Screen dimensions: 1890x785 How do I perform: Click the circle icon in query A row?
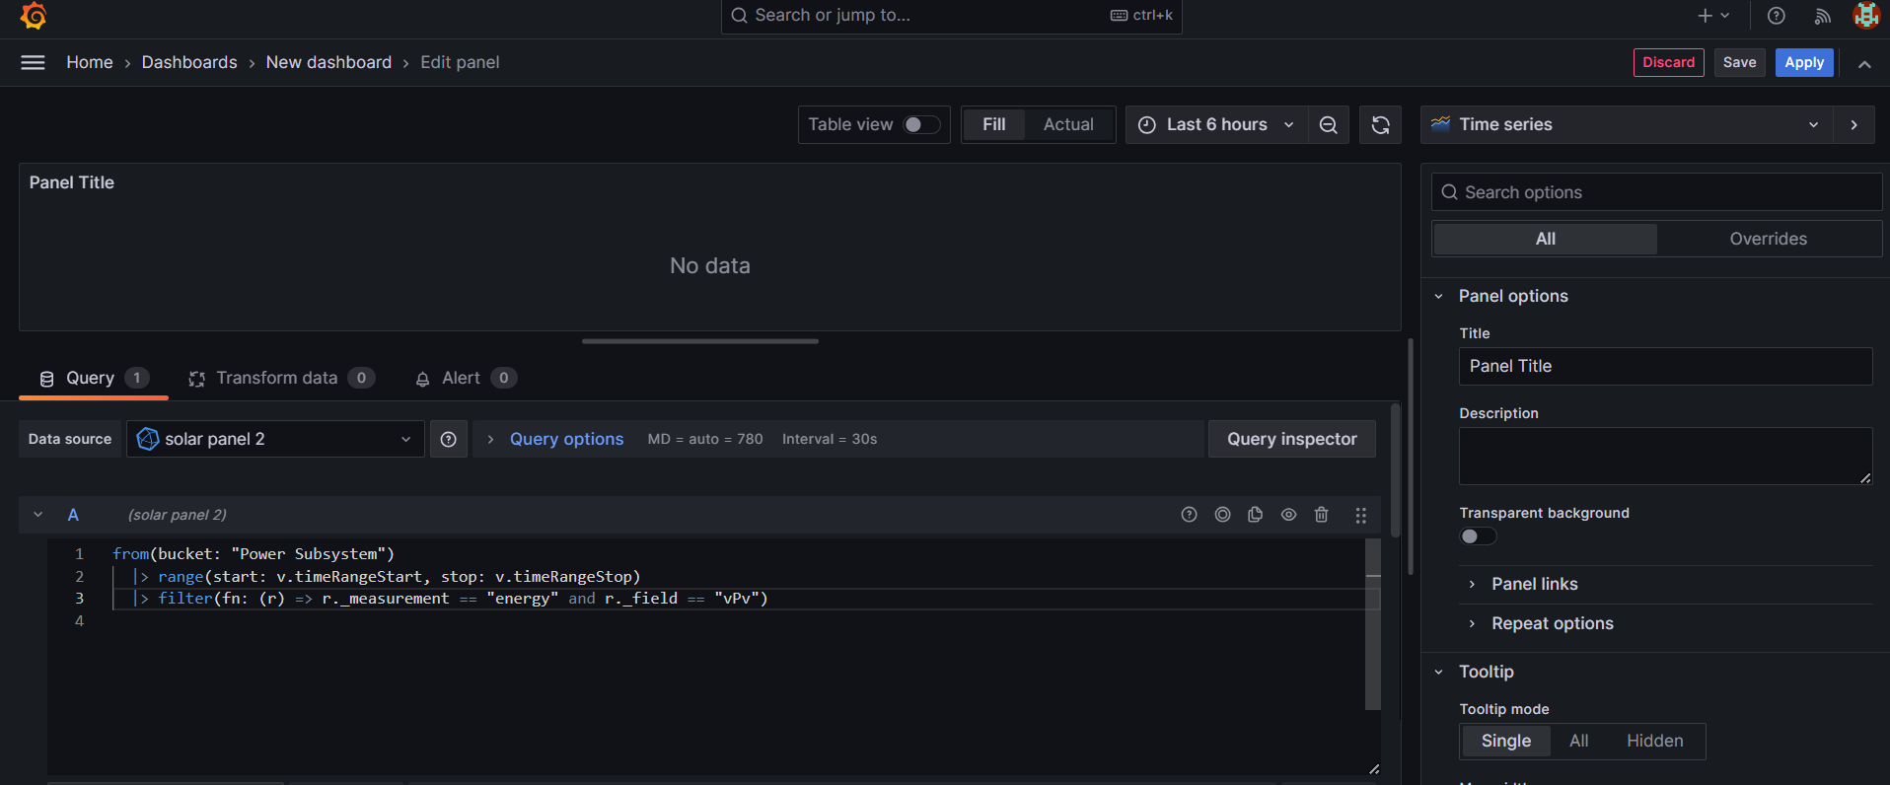click(1222, 515)
